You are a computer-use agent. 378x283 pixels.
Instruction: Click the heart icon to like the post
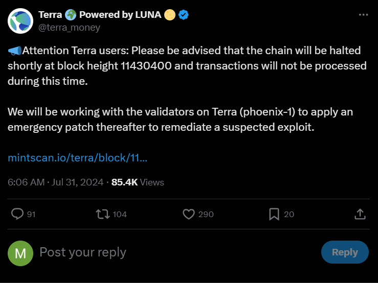(189, 214)
